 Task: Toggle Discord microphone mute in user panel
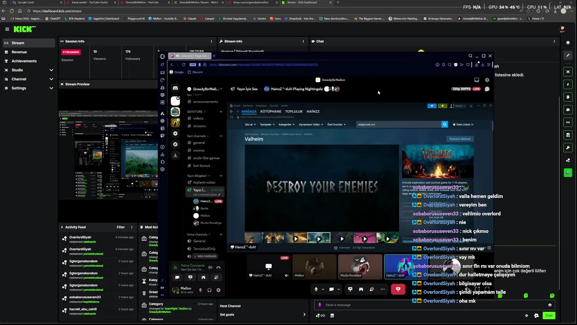tap(200, 290)
